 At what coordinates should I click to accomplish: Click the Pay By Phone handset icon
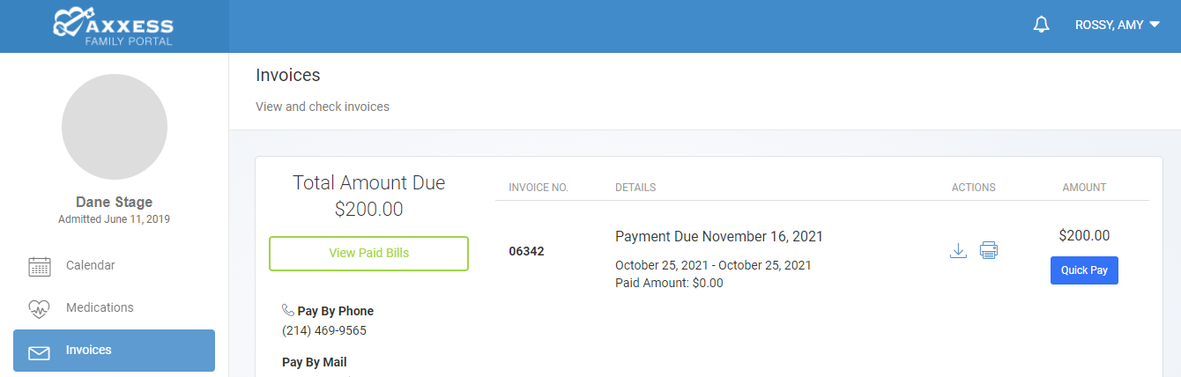pyautogui.click(x=288, y=310)
